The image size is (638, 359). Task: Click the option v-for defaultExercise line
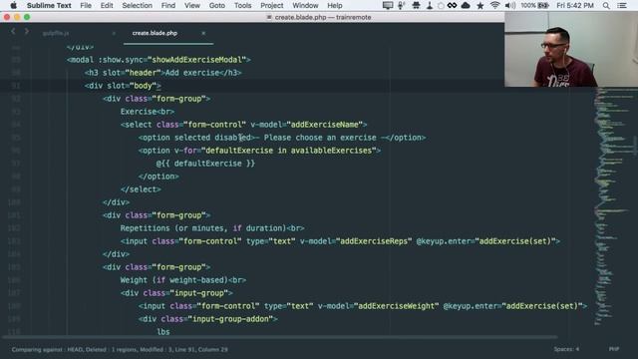(259, 151)
